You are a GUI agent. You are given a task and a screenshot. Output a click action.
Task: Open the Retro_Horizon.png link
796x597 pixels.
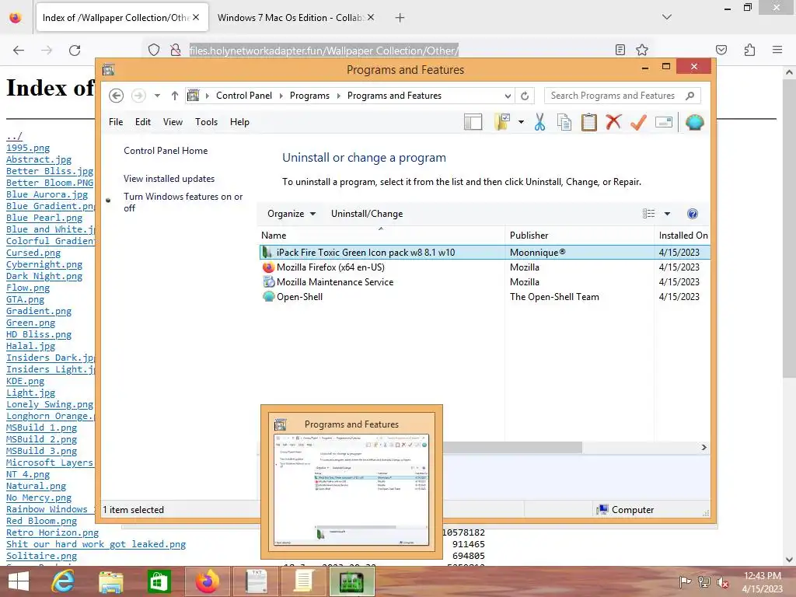coord(52,533)
